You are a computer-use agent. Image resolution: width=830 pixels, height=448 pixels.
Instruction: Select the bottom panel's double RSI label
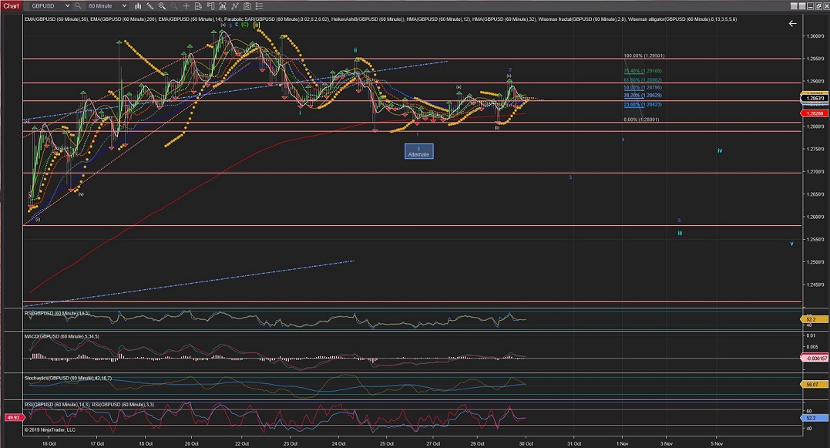89,405
